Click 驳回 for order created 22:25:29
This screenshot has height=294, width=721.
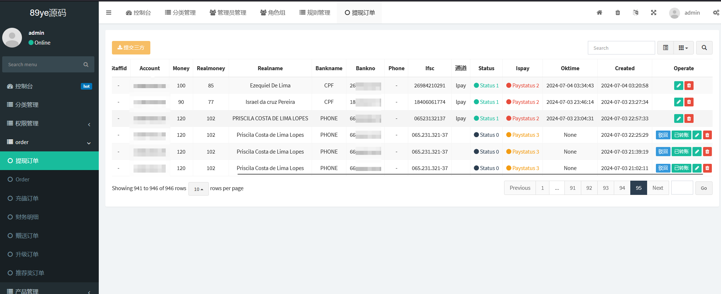(x=663, y=135)
